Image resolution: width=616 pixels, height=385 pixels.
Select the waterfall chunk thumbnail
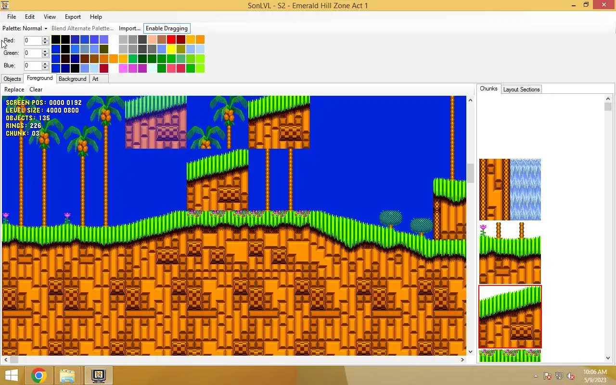click(x=510, y=190)
